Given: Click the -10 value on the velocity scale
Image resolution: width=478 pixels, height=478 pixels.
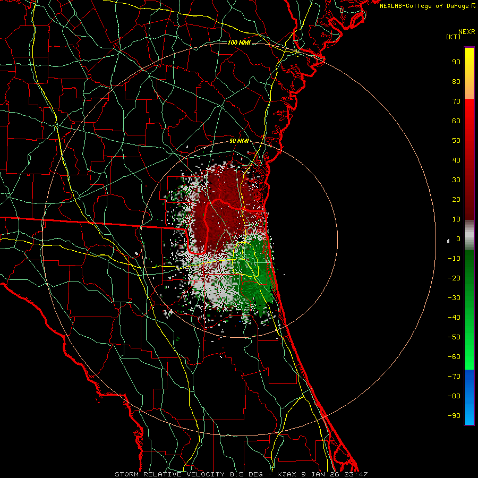Looking at the screenshot, I should click(x=454, y=259).
